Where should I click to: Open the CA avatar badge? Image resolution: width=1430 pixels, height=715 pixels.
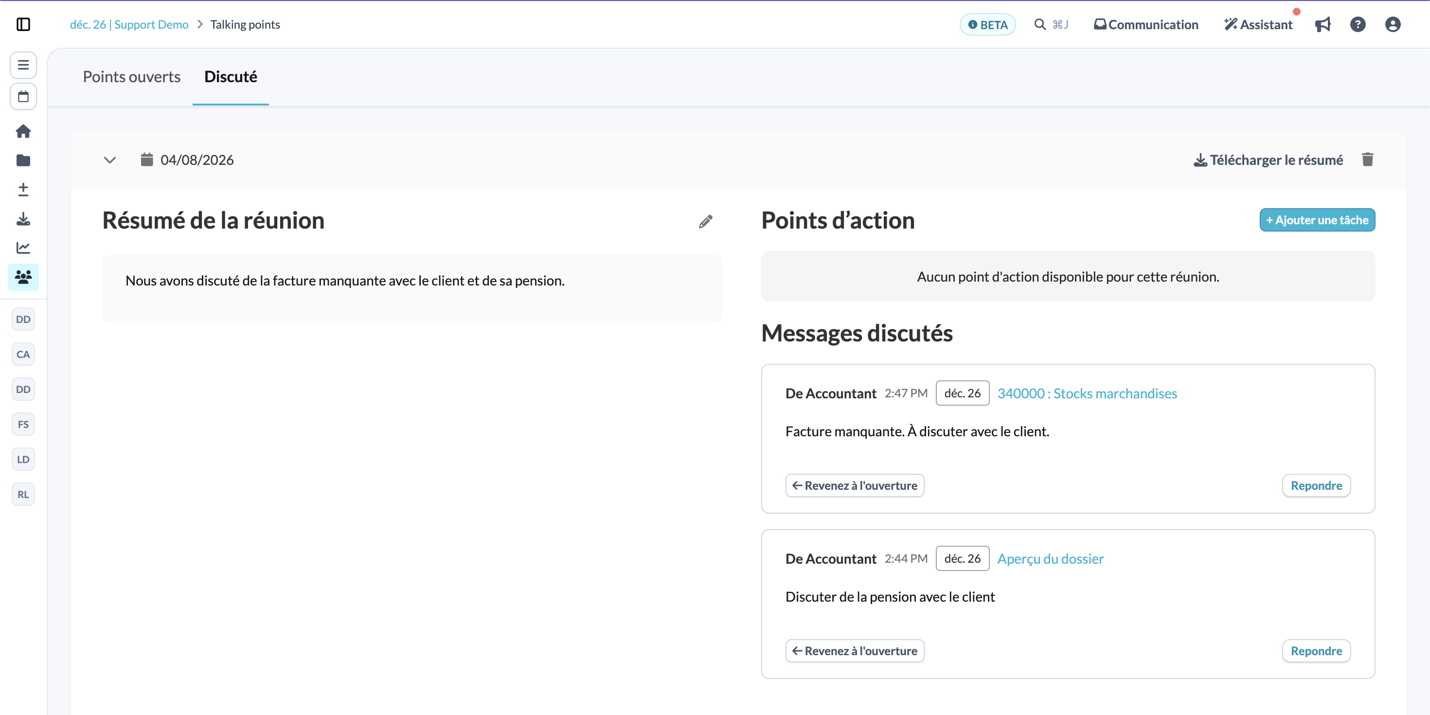click(x=23, y=354)
